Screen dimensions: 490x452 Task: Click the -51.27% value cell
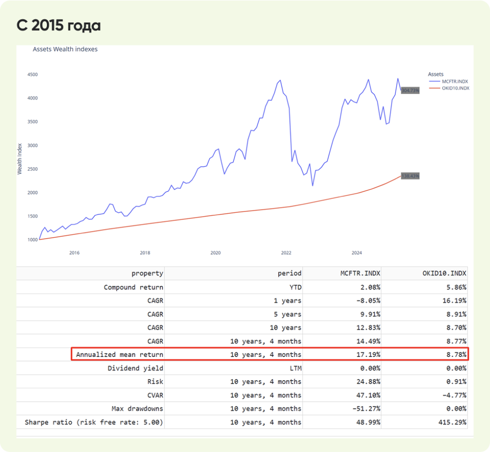[x=367, y=408]
